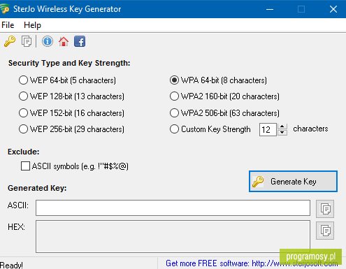The width and height of the screenshot is (346, 269).
Task: Open the blue info About icon
Action: (48, 41)
